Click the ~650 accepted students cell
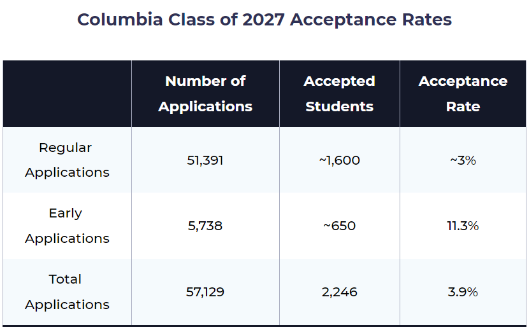Viewport: 529px width, 330px height. tap(339, 226)
